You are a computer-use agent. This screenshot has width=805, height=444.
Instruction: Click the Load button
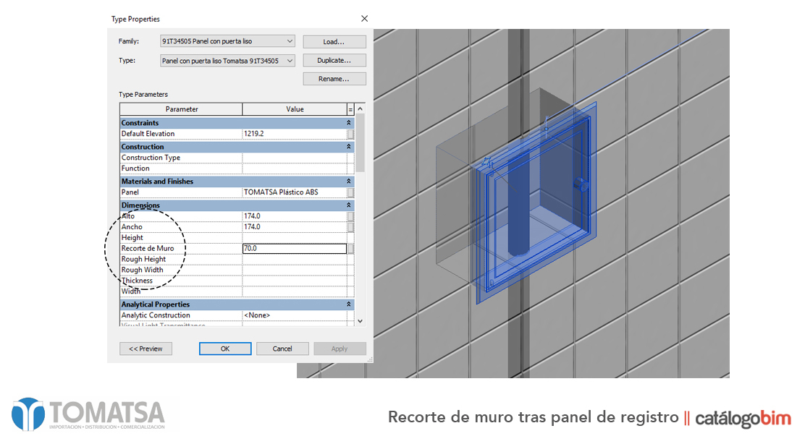coord(334,41)
